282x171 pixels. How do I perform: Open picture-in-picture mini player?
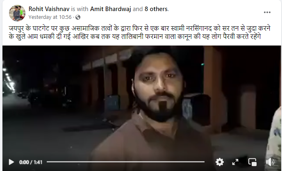coord(252,162)
